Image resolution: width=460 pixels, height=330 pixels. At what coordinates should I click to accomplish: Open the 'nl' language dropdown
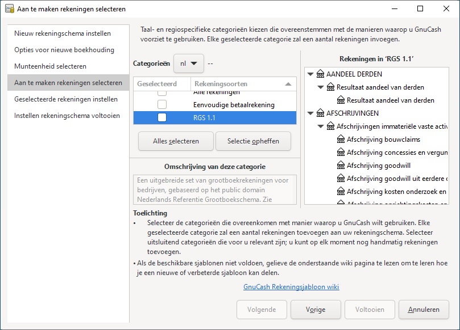[189, 64]
